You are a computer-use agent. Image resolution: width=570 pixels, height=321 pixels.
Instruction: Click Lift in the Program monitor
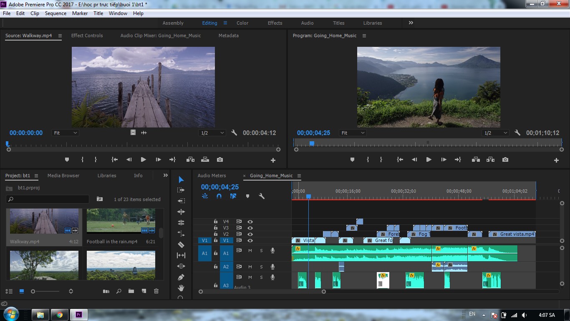pos(475,160)
